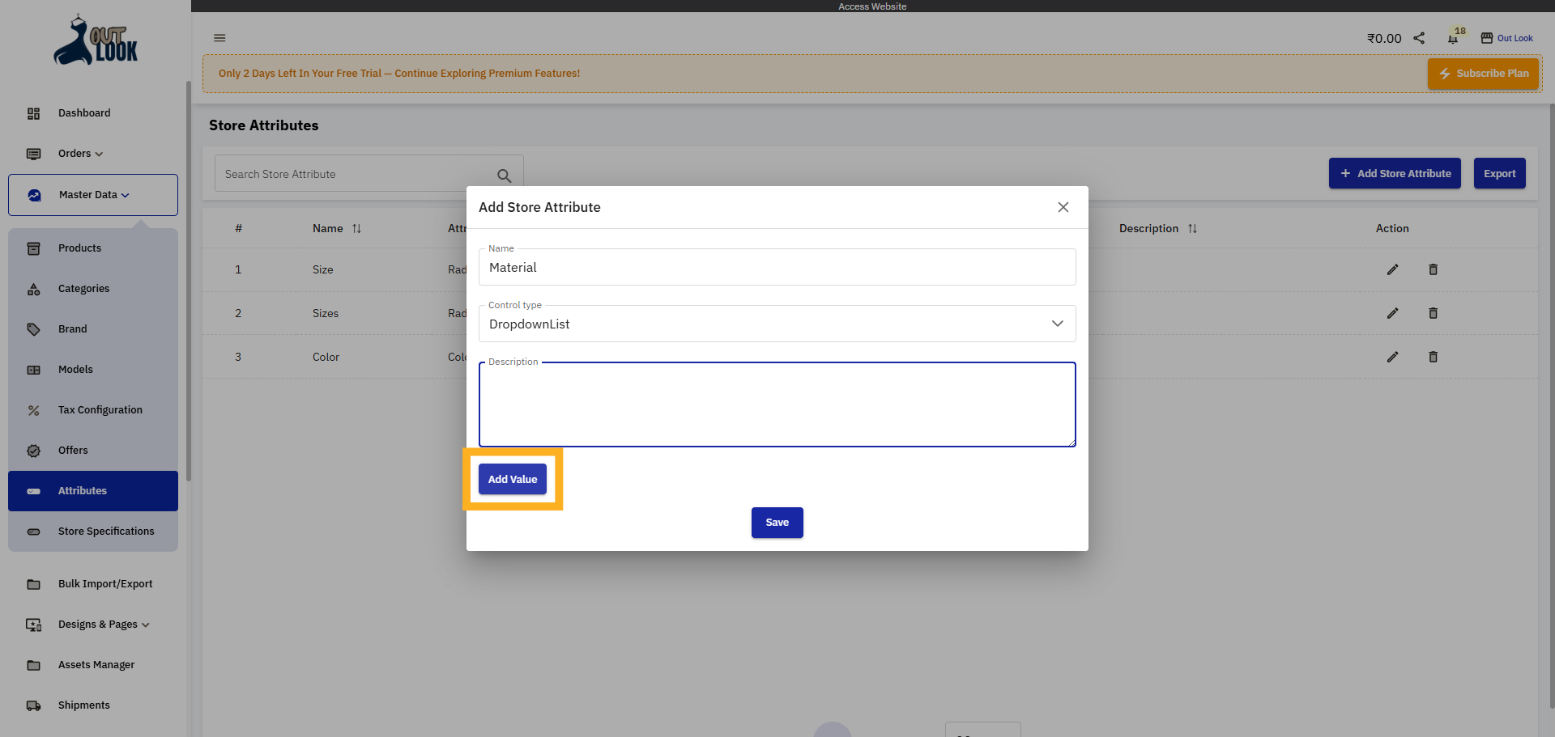Click the Subscribe Plan button

coord(1483,73)
